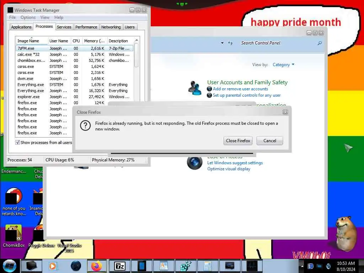Open the Firefox taskbar icon

tap(97, 266)
